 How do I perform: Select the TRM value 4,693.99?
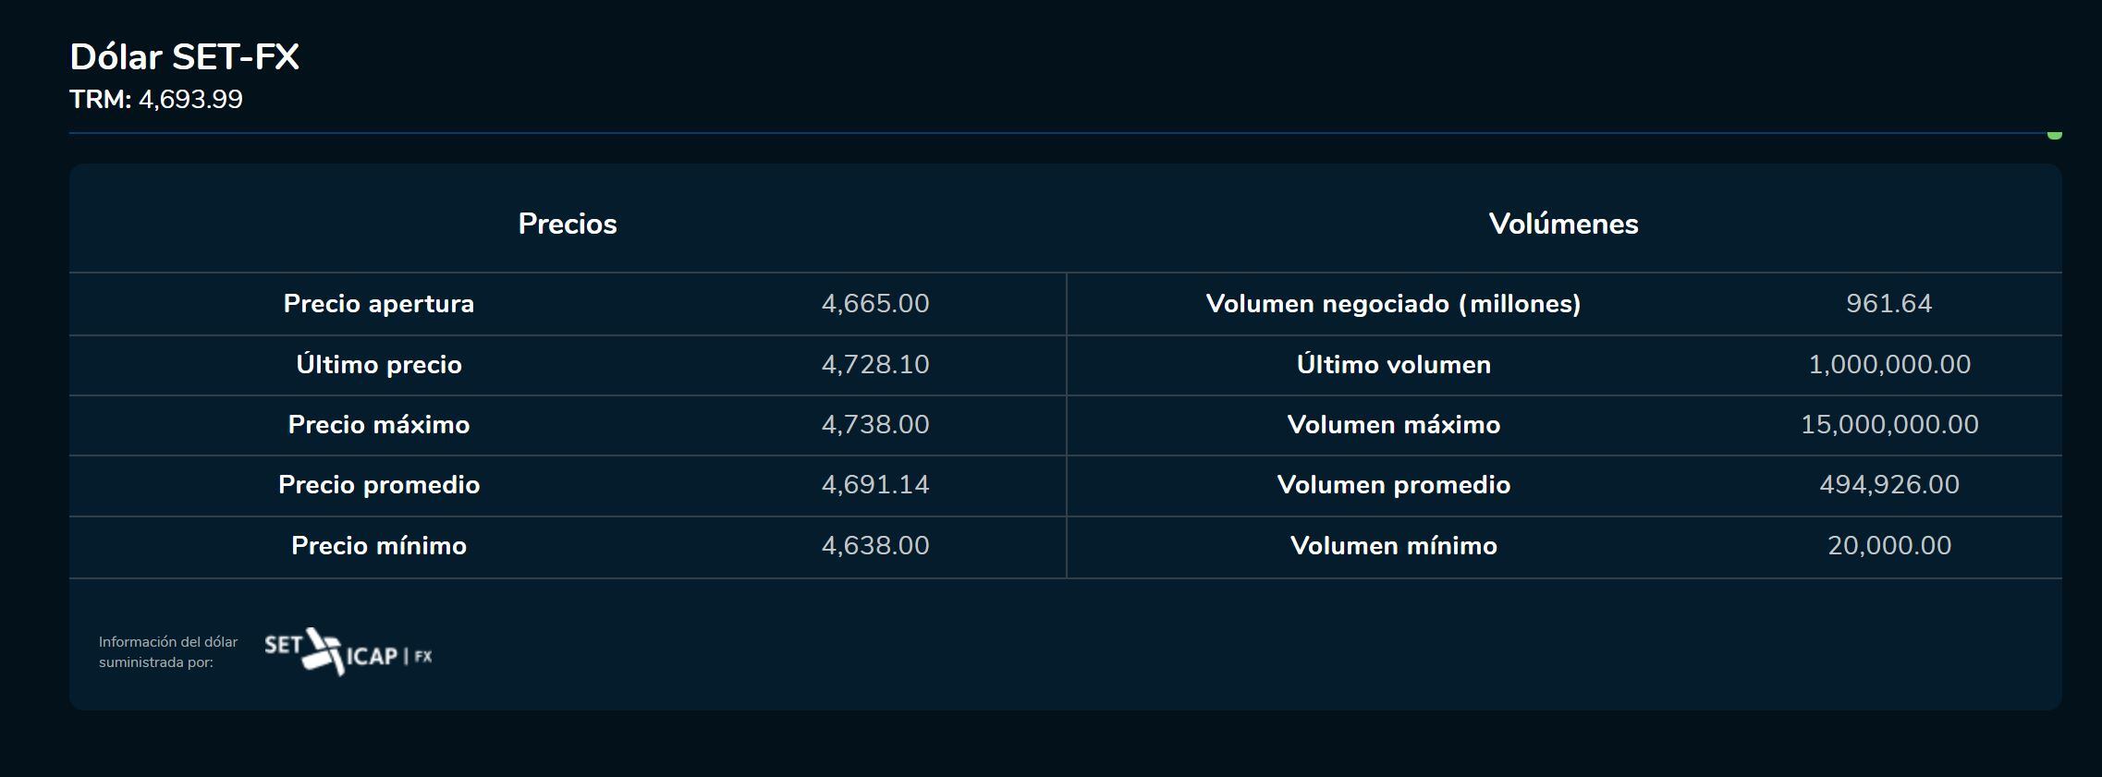pos(190,100)
